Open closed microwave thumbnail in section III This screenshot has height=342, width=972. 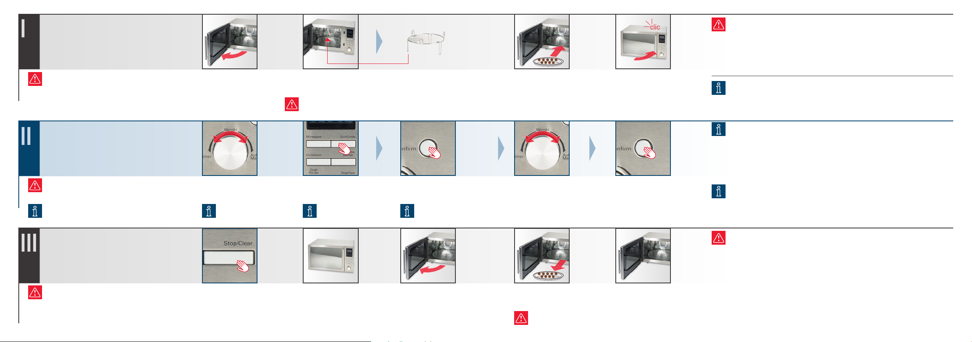(x=331, y=256)
